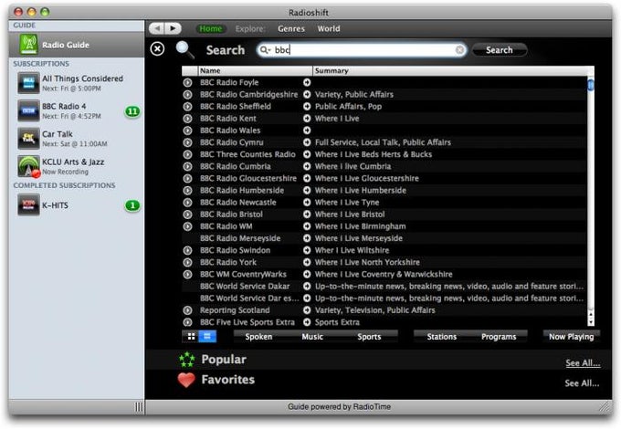Expand the Popular section

point(224,360)
